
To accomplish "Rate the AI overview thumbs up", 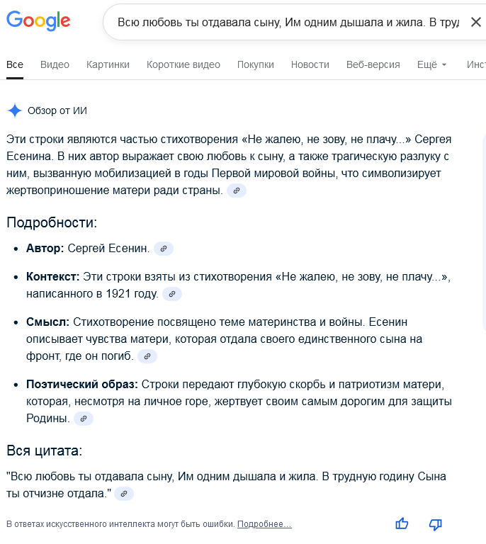I will pyautogui.click(x=402, y=523).
